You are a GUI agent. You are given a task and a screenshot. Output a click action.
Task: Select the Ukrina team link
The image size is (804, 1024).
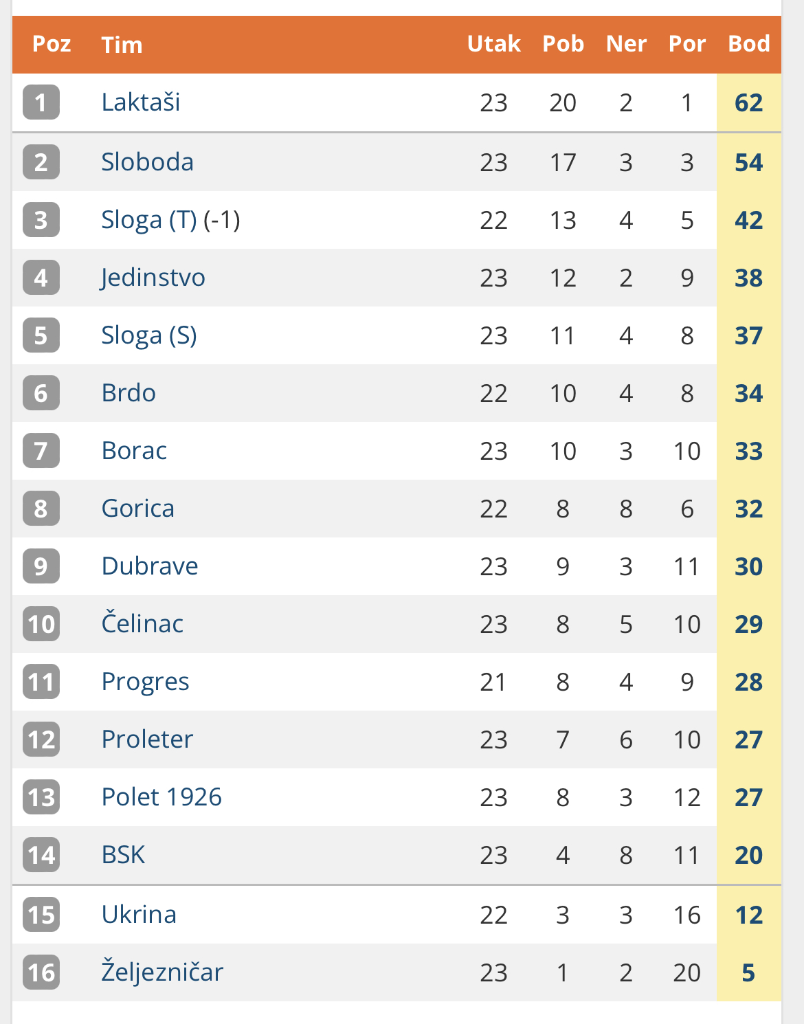139,915
